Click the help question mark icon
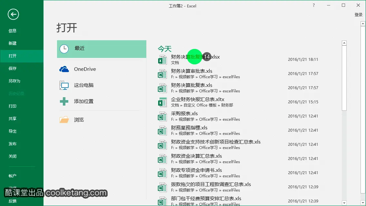 (x=314, y=5)
